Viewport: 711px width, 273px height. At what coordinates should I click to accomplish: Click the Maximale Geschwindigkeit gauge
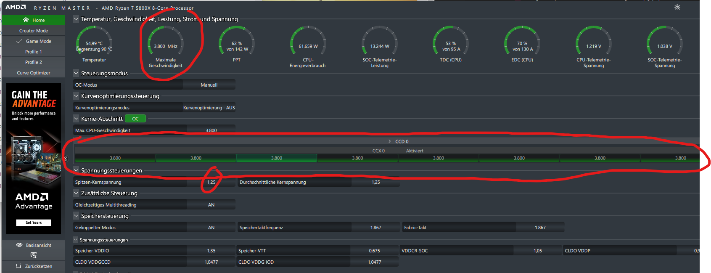166,41
